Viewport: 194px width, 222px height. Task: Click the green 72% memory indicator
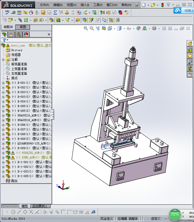click(175, 214)
